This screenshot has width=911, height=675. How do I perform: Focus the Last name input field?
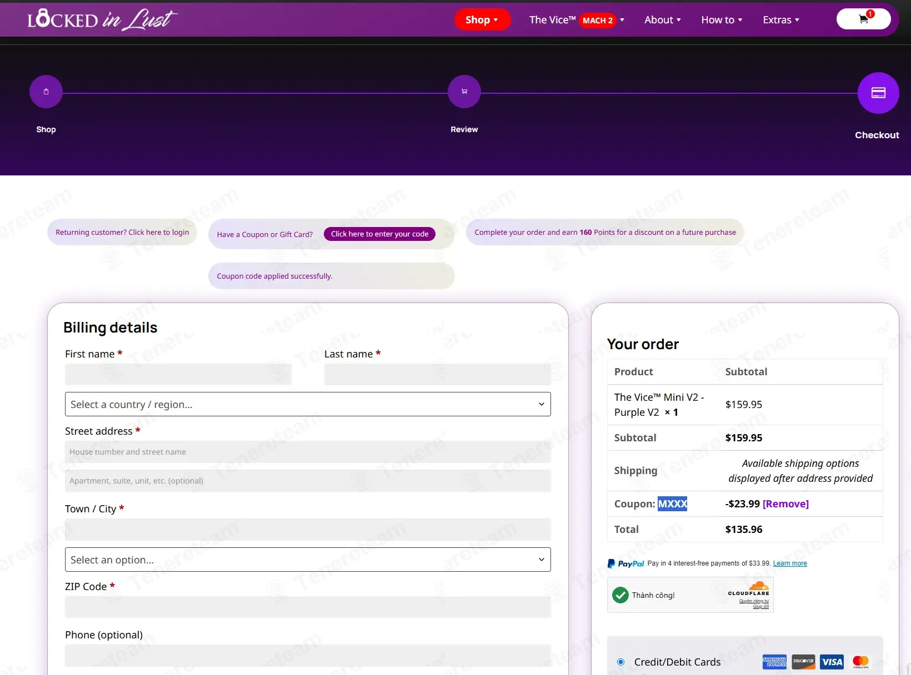438,374
